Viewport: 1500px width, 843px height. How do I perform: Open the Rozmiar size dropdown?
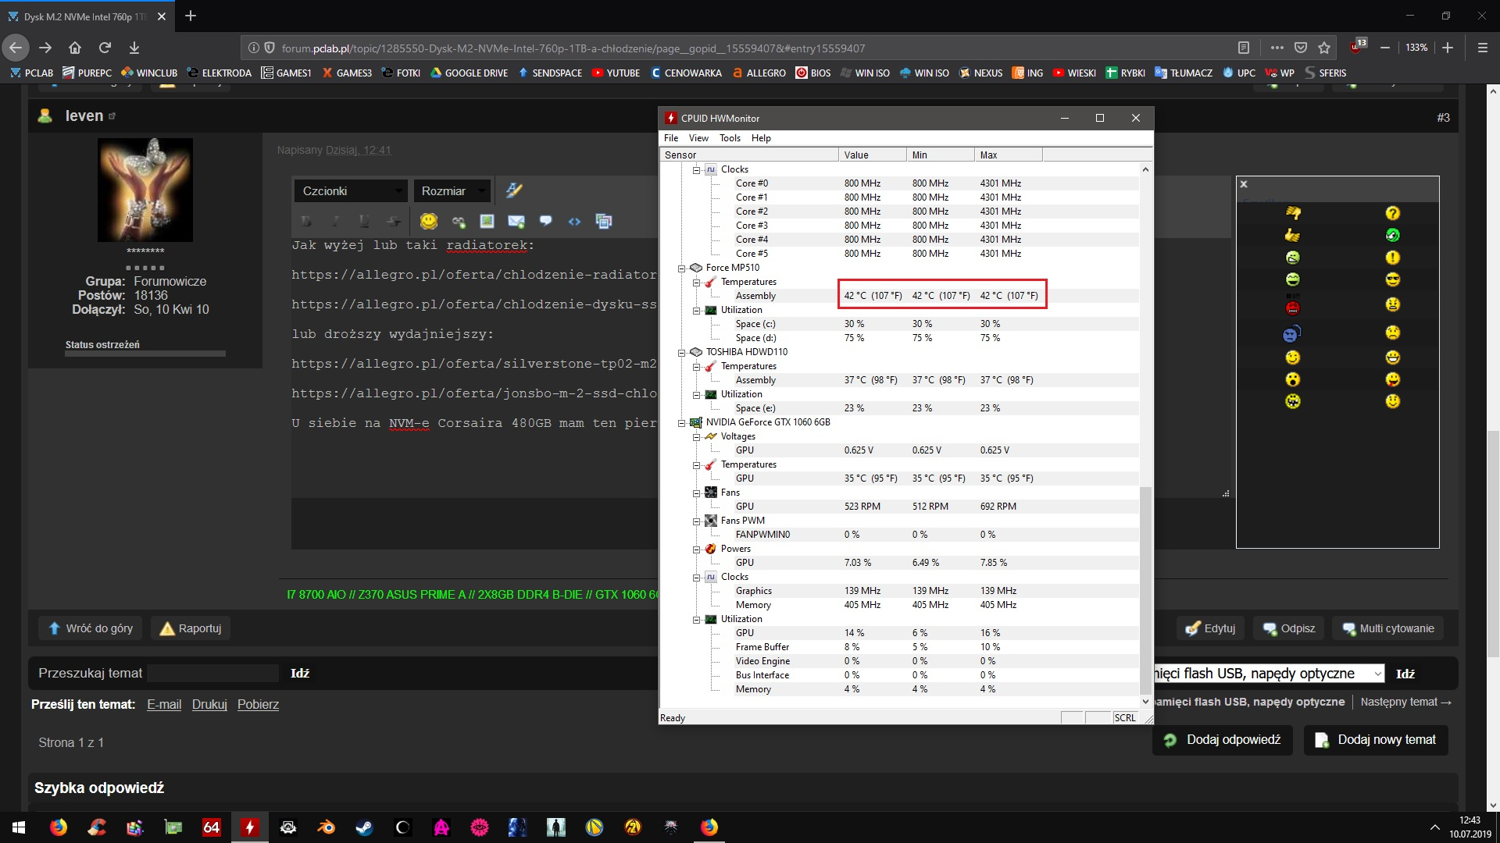pyautogui.click(x=452, y=190)
